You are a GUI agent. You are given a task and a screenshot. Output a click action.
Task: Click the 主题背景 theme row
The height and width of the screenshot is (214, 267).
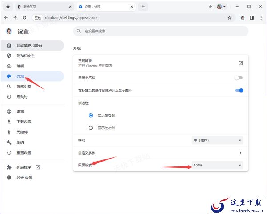coord(161,63)
